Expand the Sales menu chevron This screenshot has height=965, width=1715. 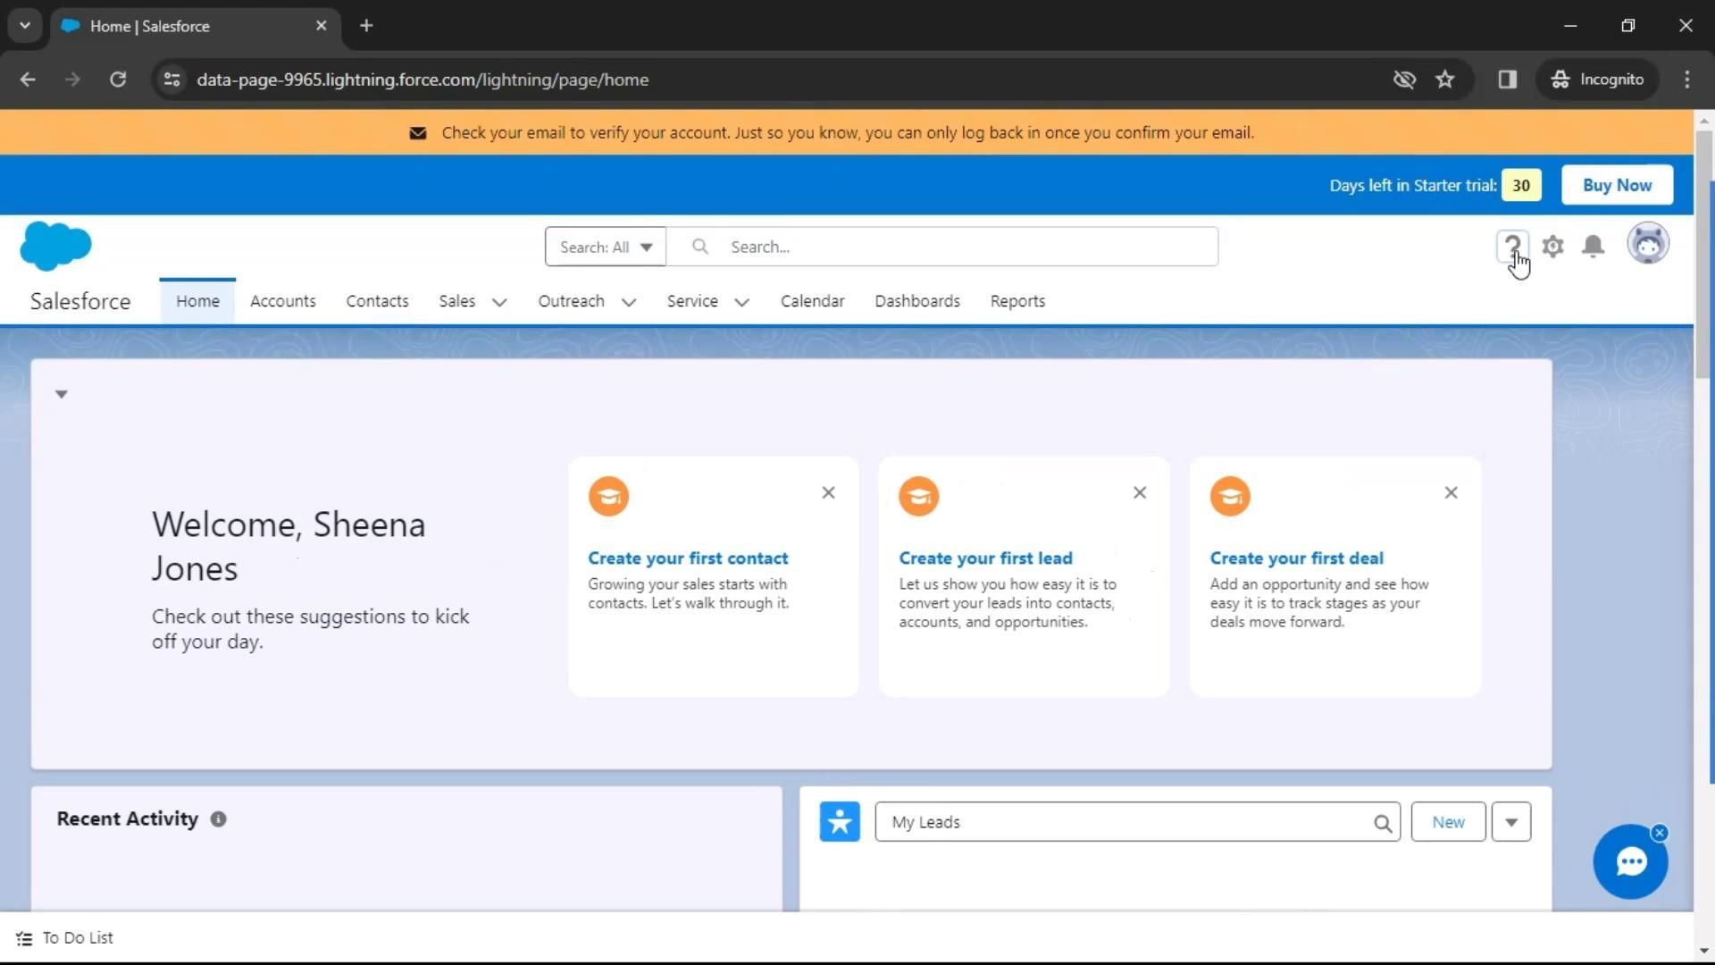[499, 302]
